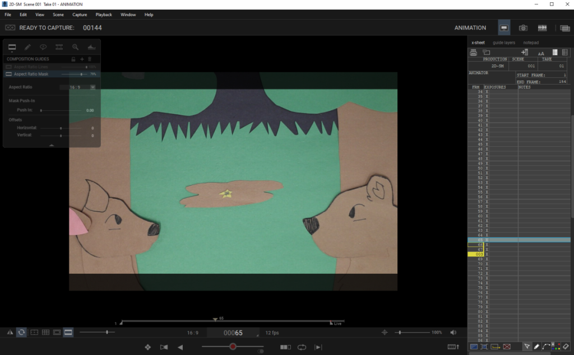Adjust the overlay opacity slider in bottom bar
574x355 pixels.
pos(98,333)
